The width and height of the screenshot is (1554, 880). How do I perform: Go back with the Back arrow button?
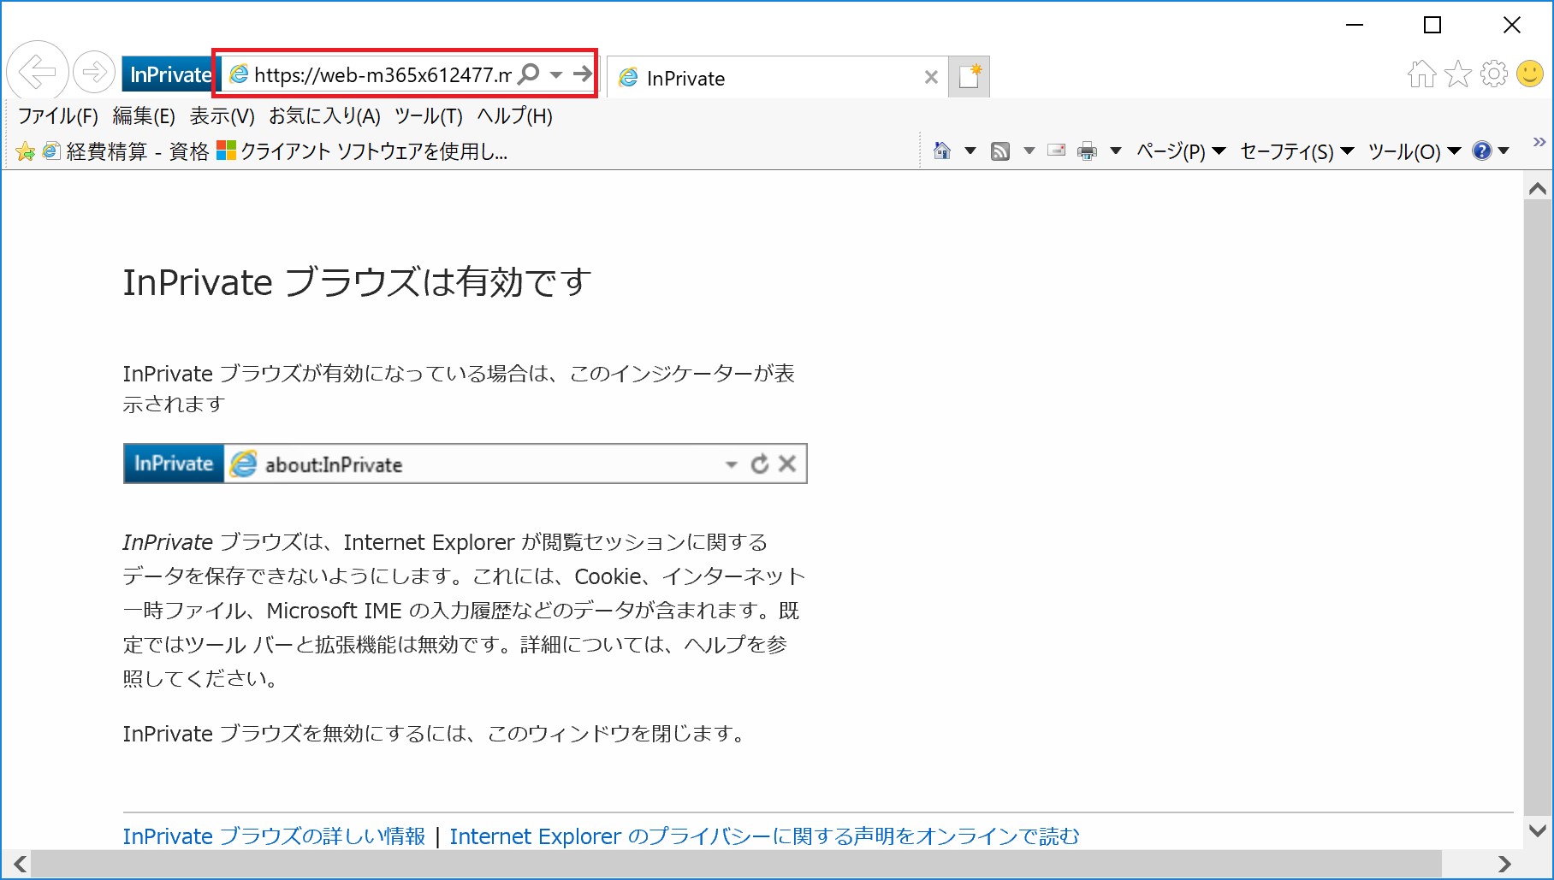tap(38, 72)
